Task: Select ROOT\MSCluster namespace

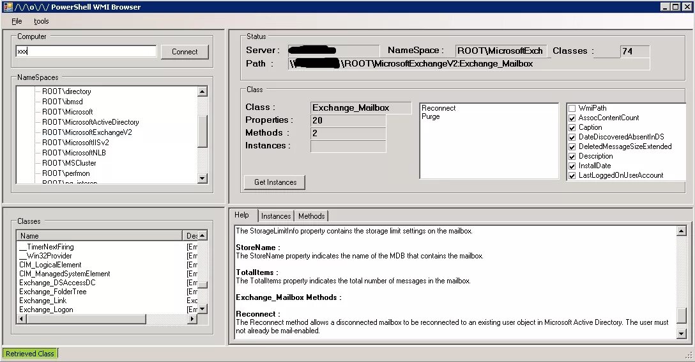Action: click(69, 163)
